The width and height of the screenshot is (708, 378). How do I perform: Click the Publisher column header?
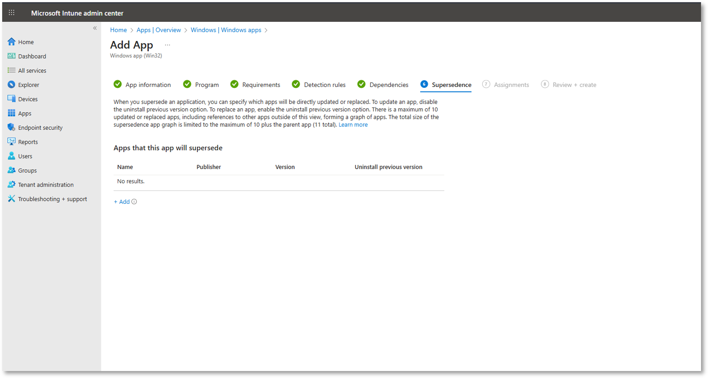[x=209, y=167]
